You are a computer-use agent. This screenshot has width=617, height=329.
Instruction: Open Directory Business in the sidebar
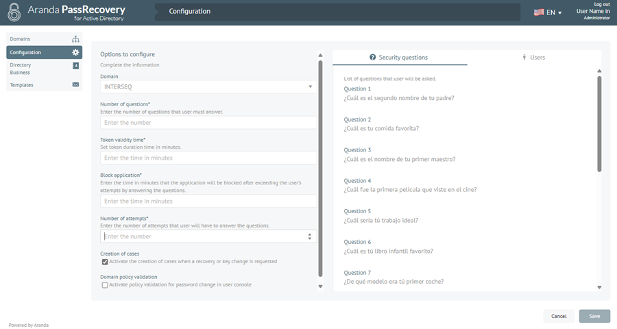(x=44, y=69)
